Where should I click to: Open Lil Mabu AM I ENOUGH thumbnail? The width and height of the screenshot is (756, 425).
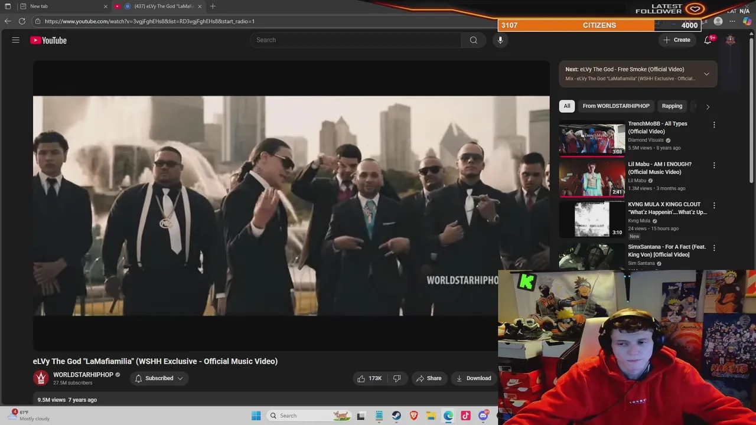(x=592, y=178)
